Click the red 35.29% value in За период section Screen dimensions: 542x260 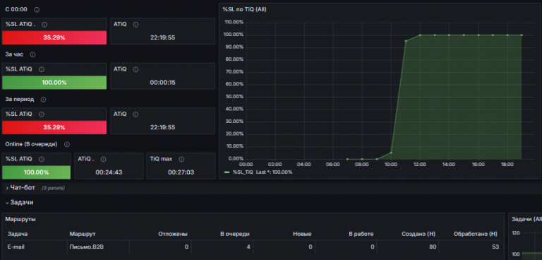54,127
